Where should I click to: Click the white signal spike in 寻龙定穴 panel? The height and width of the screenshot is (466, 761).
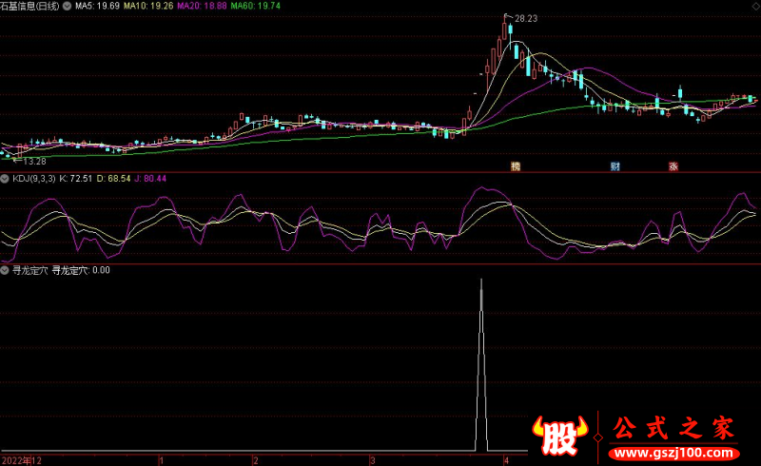[x=481, y=361]
